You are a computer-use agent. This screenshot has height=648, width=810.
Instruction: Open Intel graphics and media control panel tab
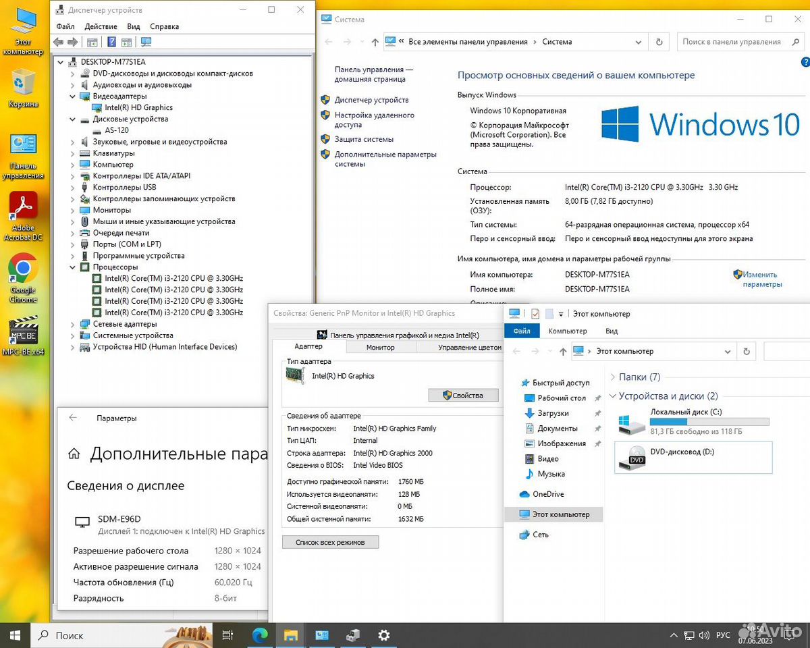[x=398, y=335]
